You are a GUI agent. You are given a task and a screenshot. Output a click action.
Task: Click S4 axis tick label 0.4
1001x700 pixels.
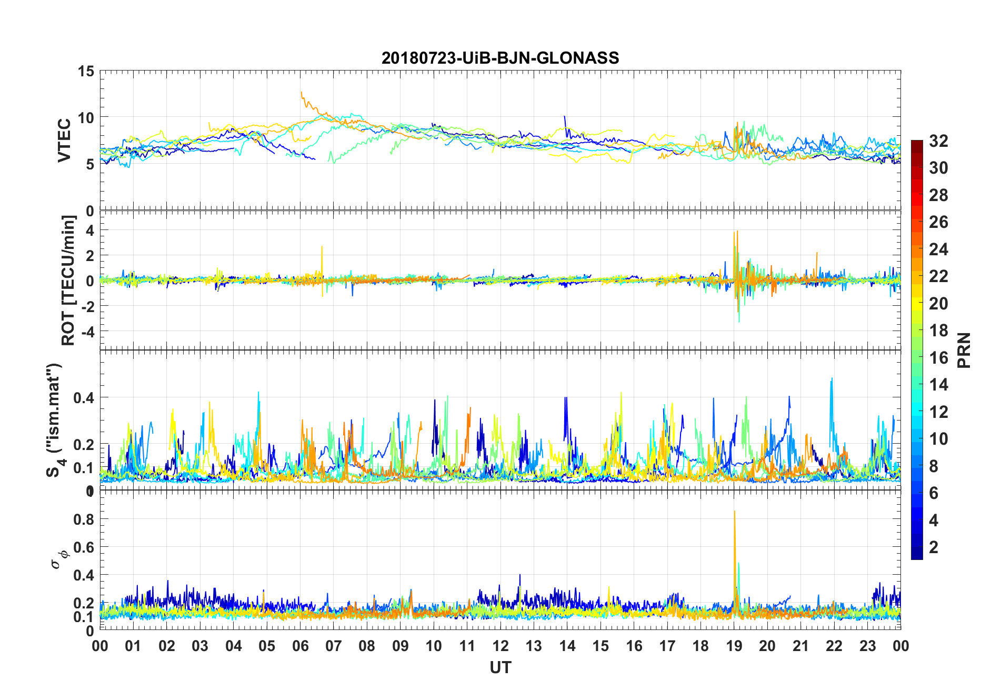tap(84, 397)
